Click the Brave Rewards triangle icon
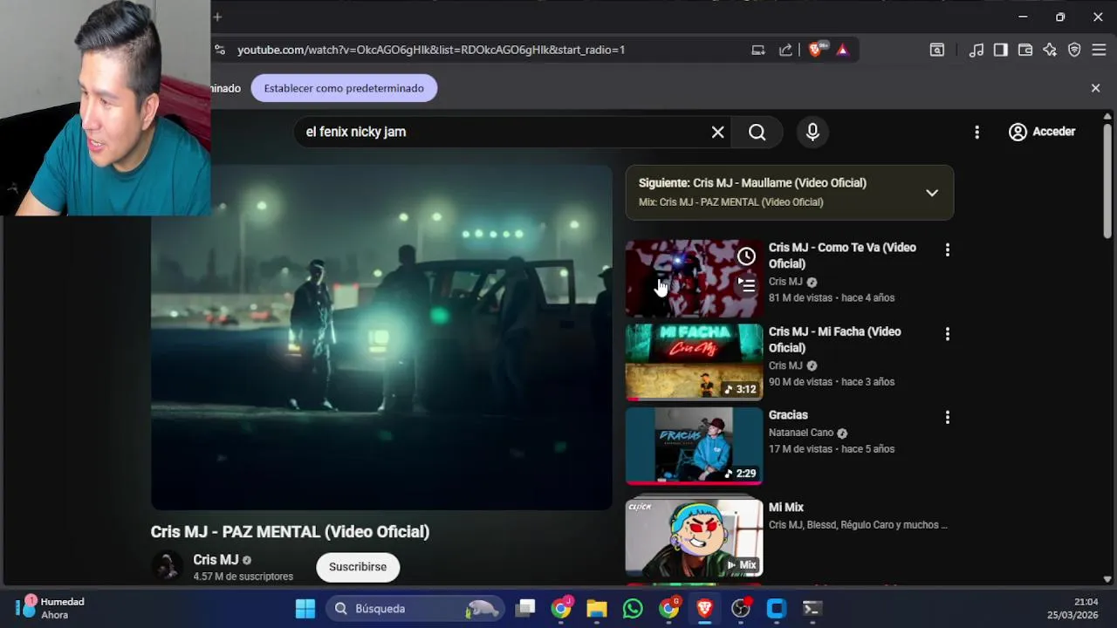Image resolution: width=1117 pixels, height=628 pixels. coord(842,50)
